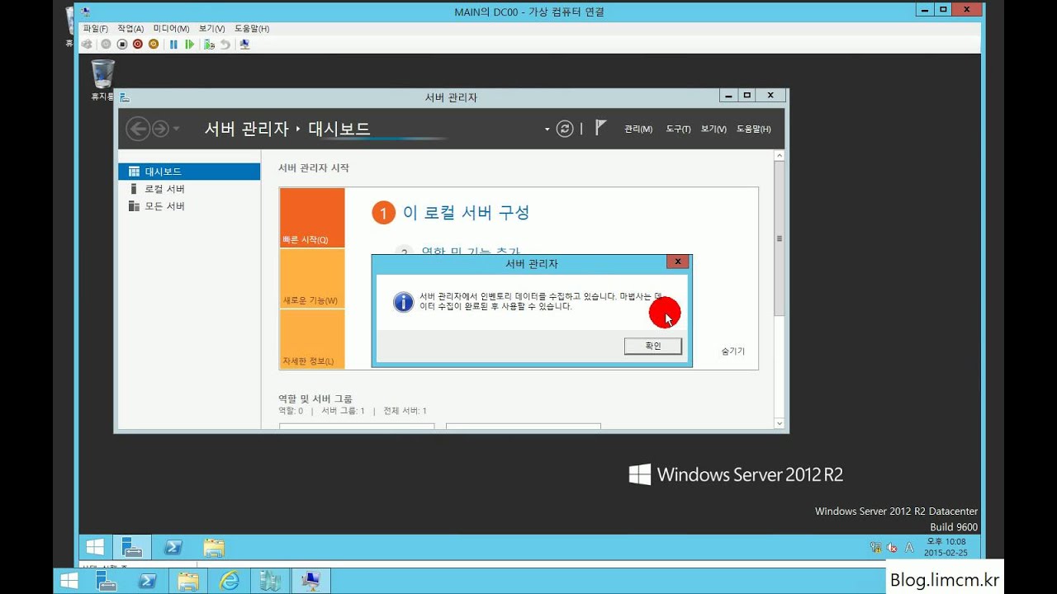This screenshot has height=594, width=1057.
Task: Click the VM taskbar Start button
Action: [95, 547]
